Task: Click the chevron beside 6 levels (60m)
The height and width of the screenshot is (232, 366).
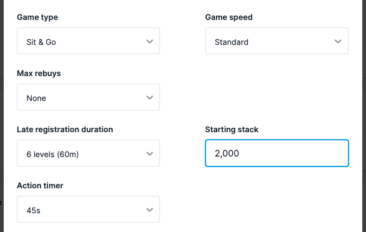Action: tap(149, 153)
